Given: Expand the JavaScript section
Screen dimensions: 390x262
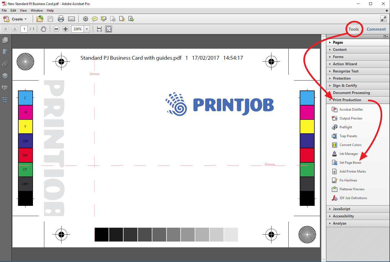Looking at the screenshot, I should (358, 209).
